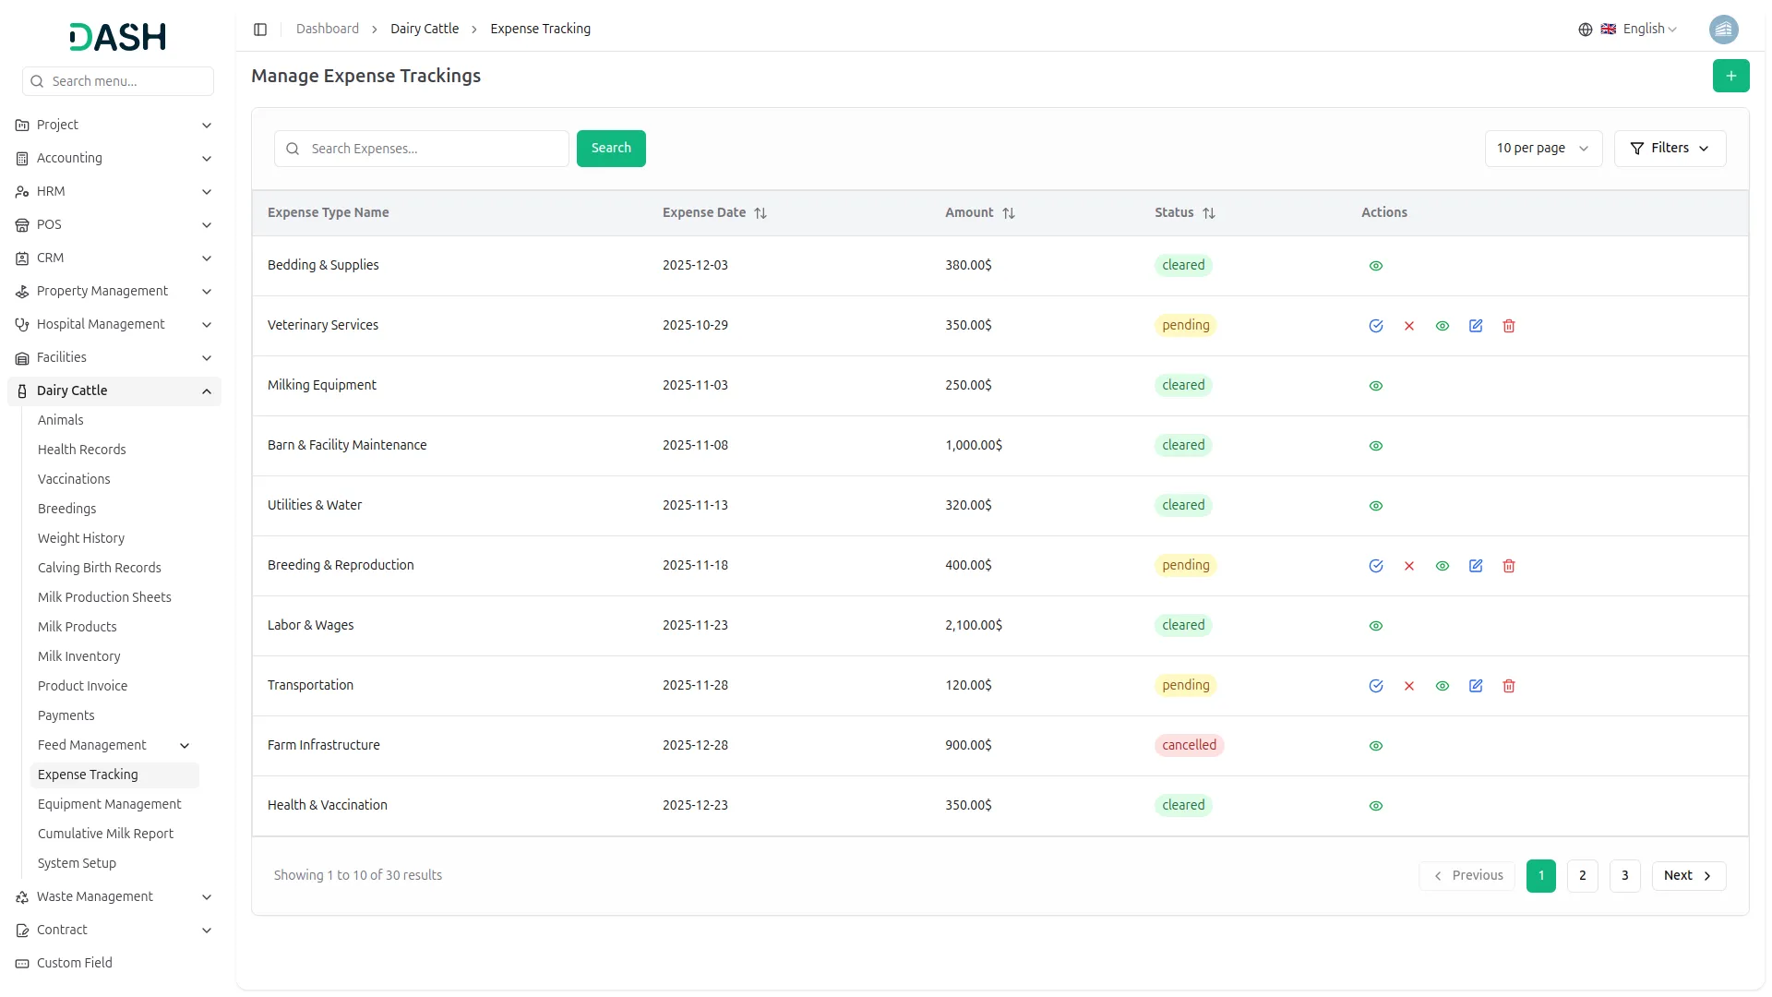The image size is (1772, 997).
Task: View the Farm Infrastructure expense details
Action: point(1375,746)
